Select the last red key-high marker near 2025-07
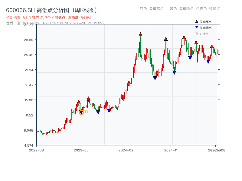 212,46
